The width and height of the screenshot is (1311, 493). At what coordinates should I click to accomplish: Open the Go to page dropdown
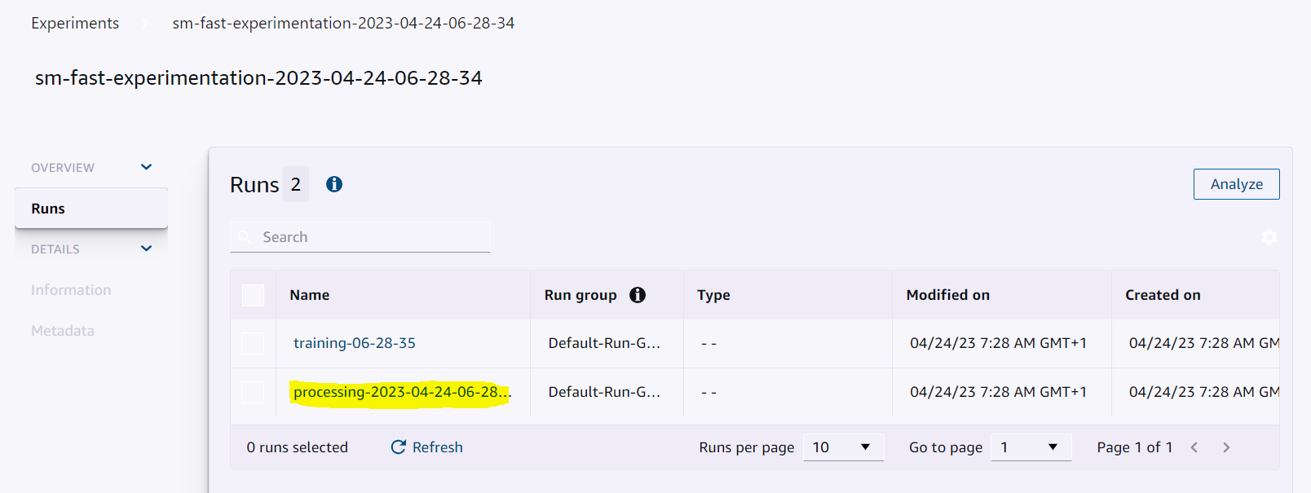[x=1031, y=447]
